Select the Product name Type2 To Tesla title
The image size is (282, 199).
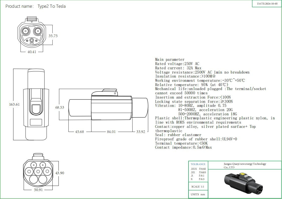[x=36, y=6]
